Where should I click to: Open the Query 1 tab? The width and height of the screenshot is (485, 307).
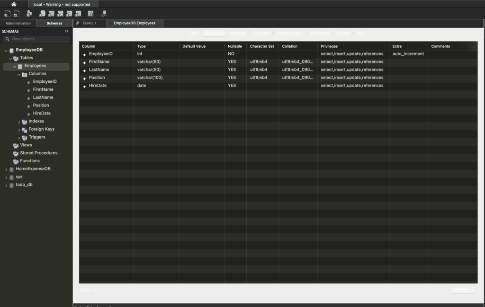click(89, 23)
